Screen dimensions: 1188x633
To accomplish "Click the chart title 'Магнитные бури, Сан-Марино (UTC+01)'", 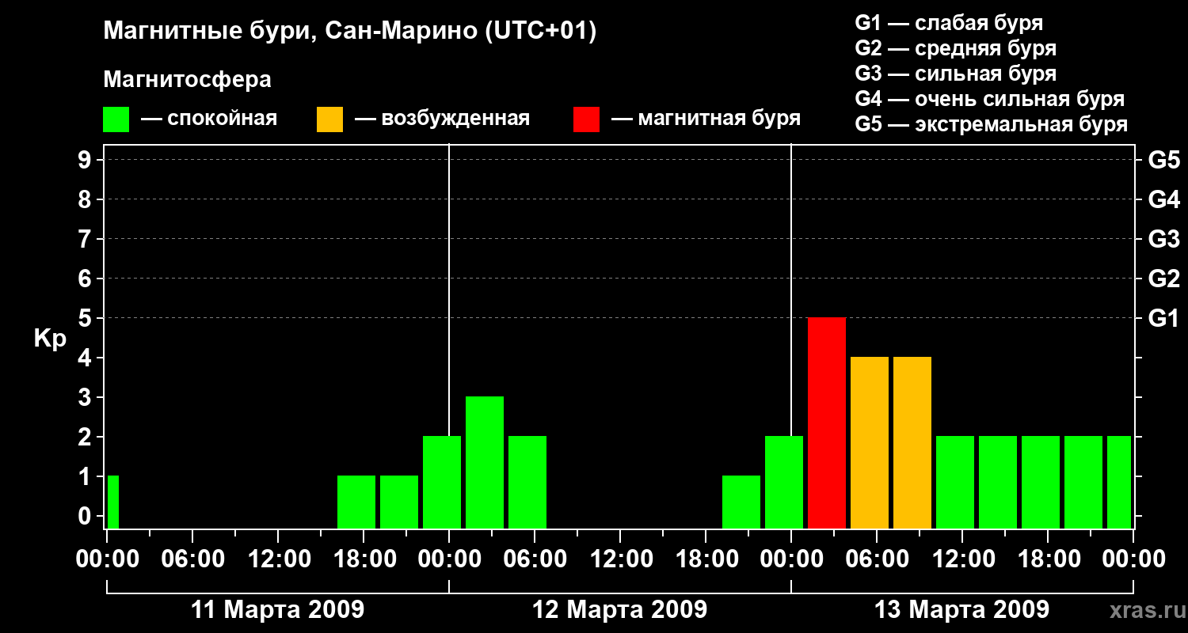I will pyautogui.click(x=349, y=32).
